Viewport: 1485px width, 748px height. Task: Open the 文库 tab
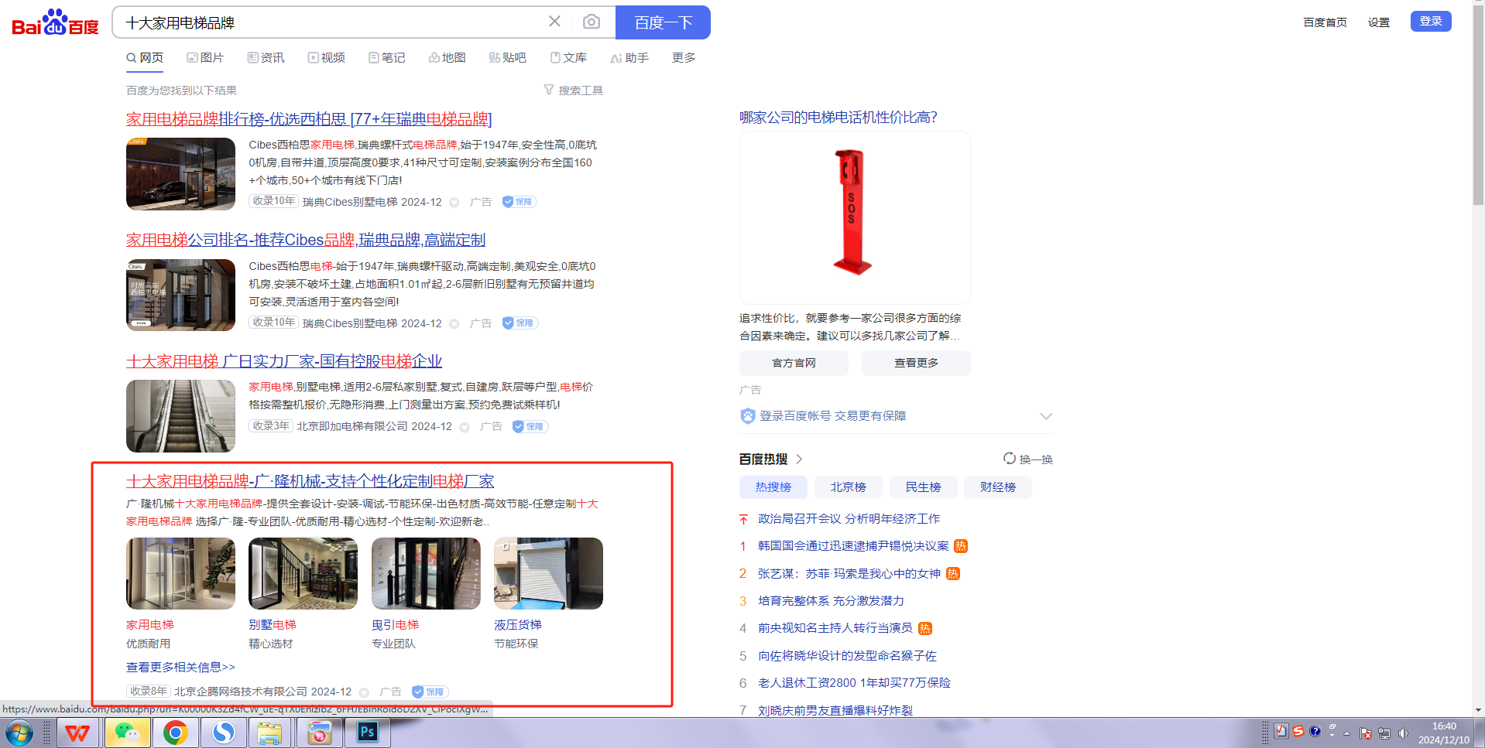point(568,58)
